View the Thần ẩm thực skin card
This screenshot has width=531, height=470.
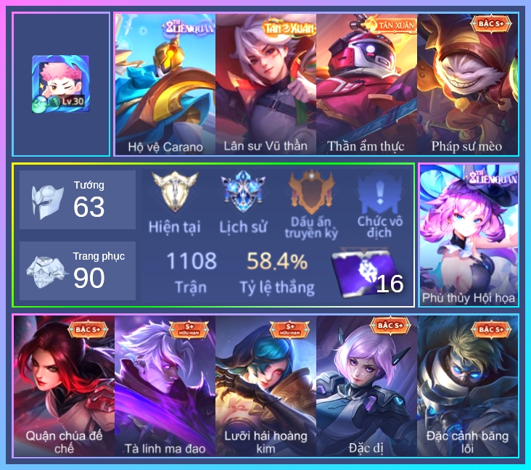point(366,84)
